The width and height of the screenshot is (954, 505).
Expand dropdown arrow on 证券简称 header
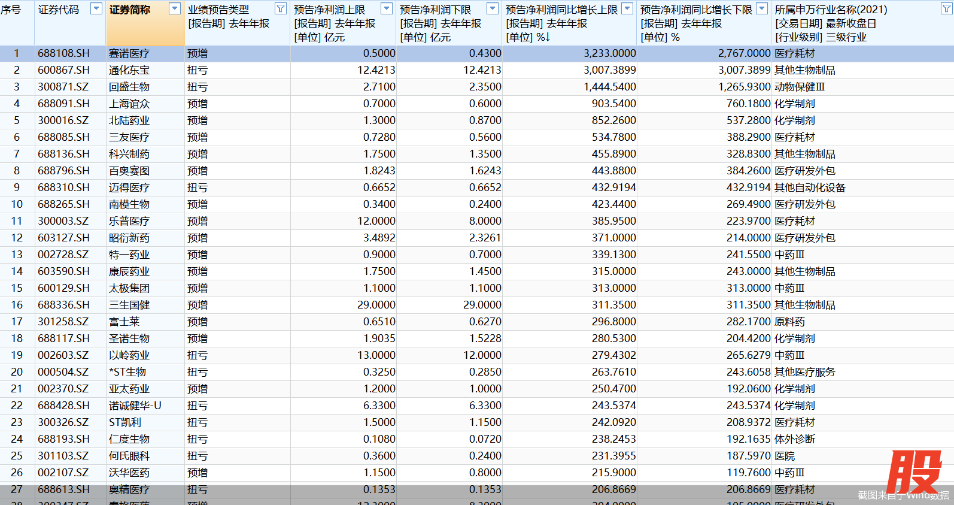pyautogui.click(x=175, y=8)
